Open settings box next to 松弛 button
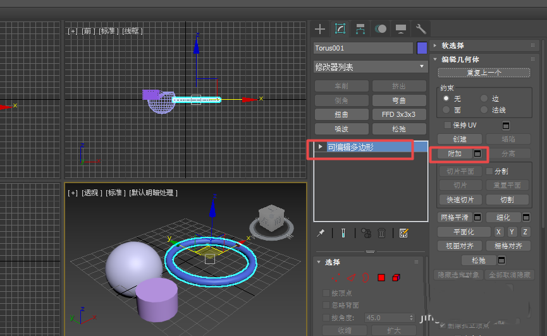The width and height of the screenshot is (547, 336). (501, 260)
